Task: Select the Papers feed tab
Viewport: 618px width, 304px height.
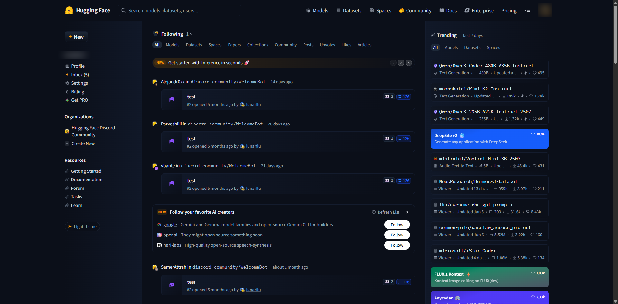Action: (x=234, y=45)
